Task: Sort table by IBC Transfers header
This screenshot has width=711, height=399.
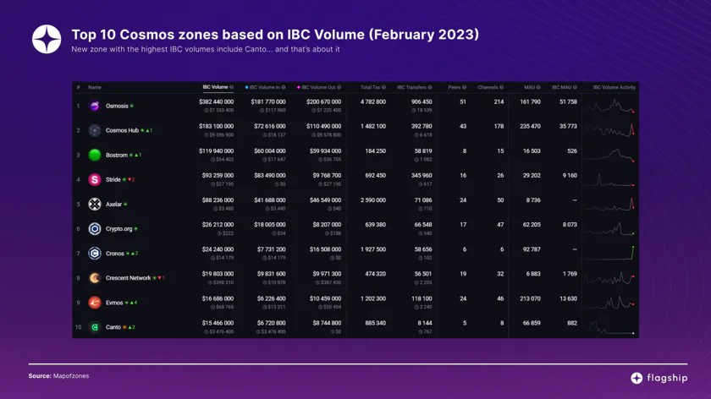Action: pos(411,87)
